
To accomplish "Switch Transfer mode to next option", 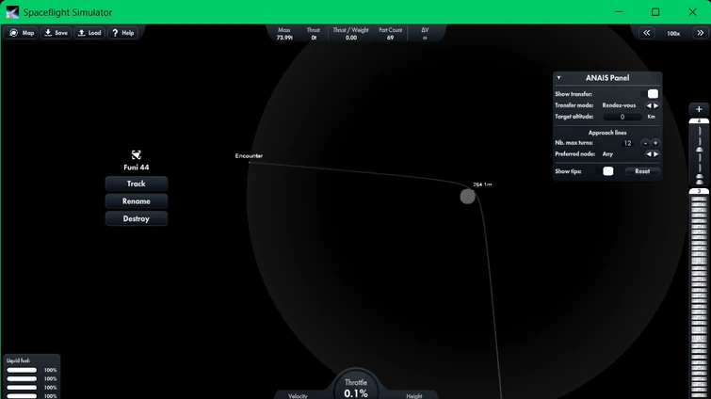I will (656, 105).
